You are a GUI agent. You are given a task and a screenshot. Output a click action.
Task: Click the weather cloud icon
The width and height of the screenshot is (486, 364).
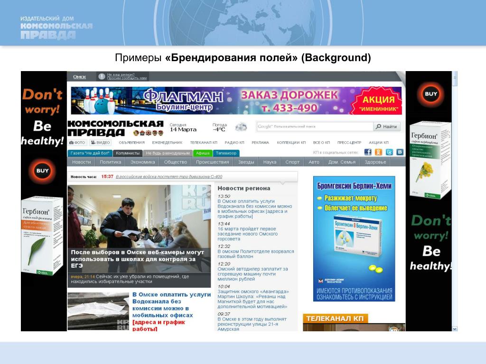click(x=241, y=127)
